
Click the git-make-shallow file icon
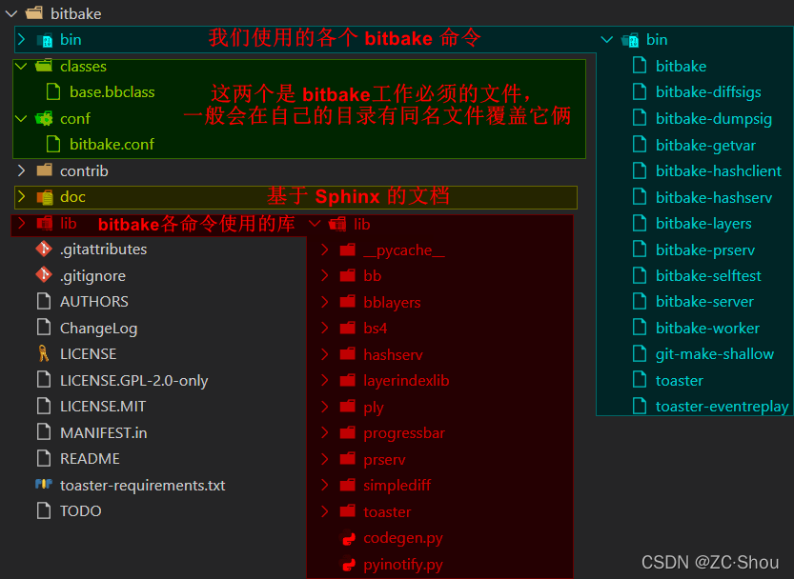pyautogui.click(x=640, y=353)
